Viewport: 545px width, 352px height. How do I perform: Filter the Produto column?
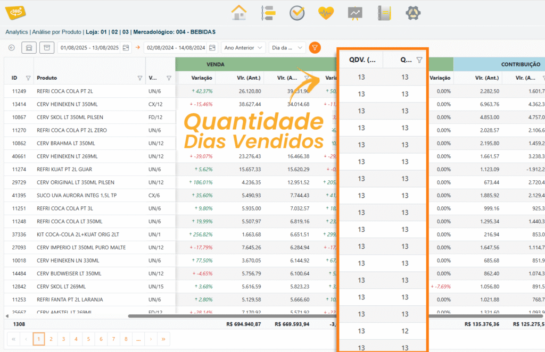[x=140, y=78]
